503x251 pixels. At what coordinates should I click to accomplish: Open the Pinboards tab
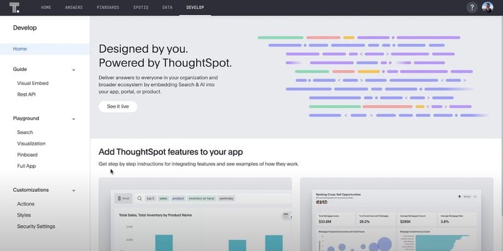click(x=108, y=8)
